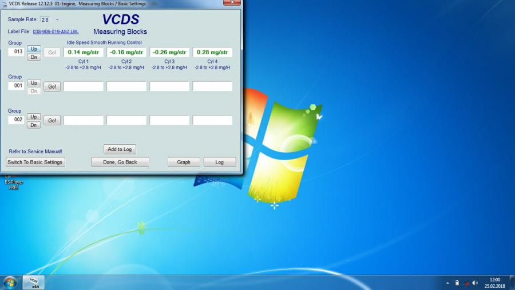Open the Windows Start menu orb
515x290 pixels.
coord(10,282)
